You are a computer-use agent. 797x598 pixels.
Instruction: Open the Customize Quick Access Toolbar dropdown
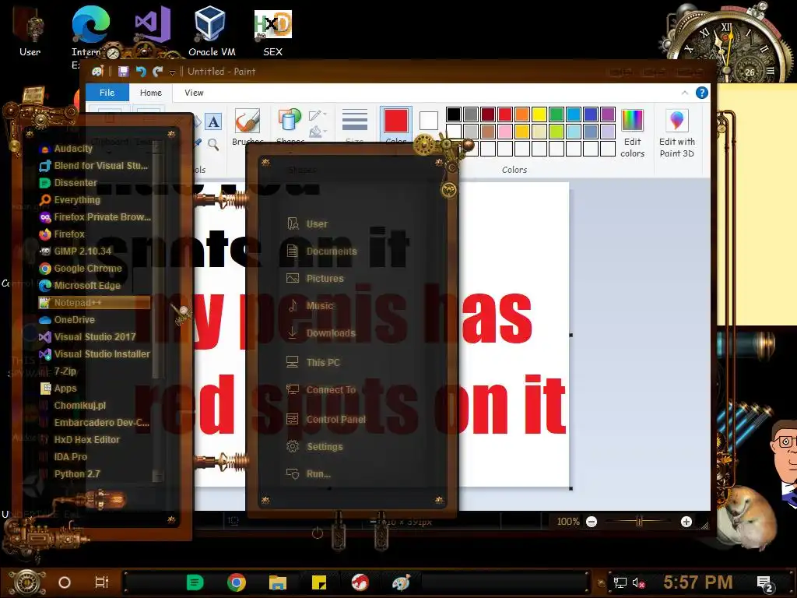click(172, 72)
